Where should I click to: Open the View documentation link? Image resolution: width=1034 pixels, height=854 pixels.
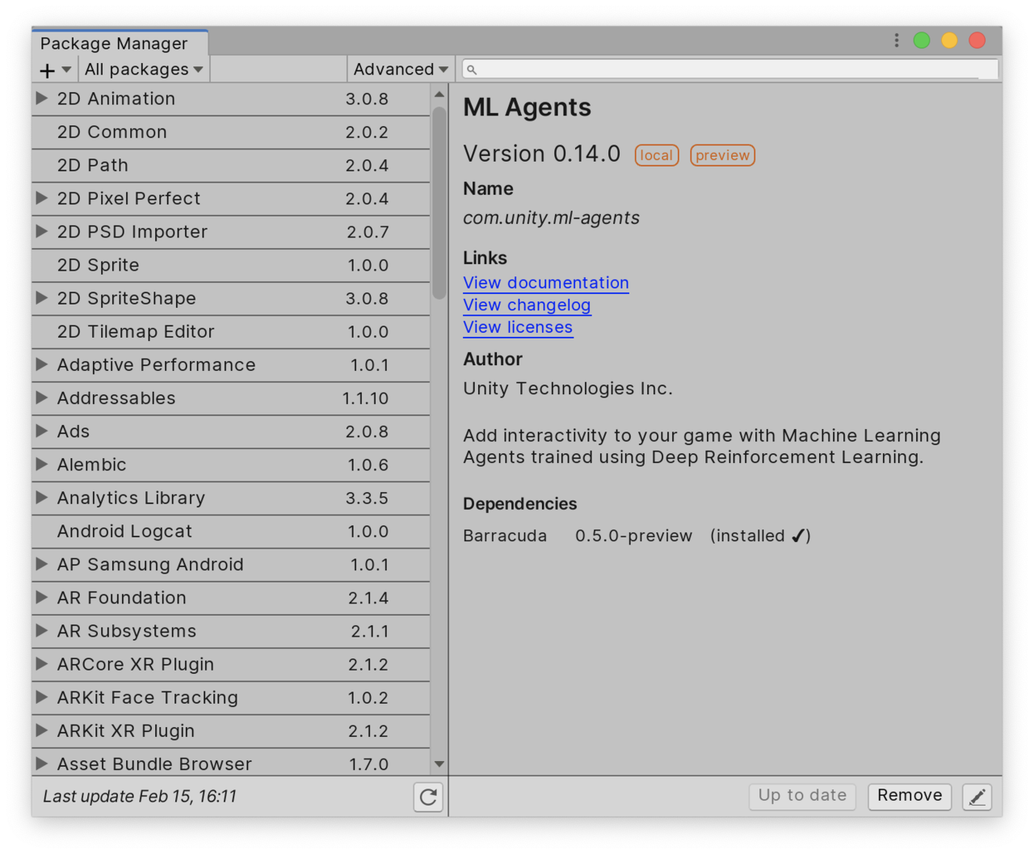[545, 283]
